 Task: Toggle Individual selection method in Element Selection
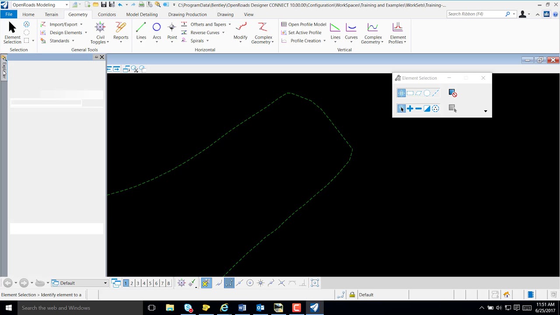click(x=401, y=93)
